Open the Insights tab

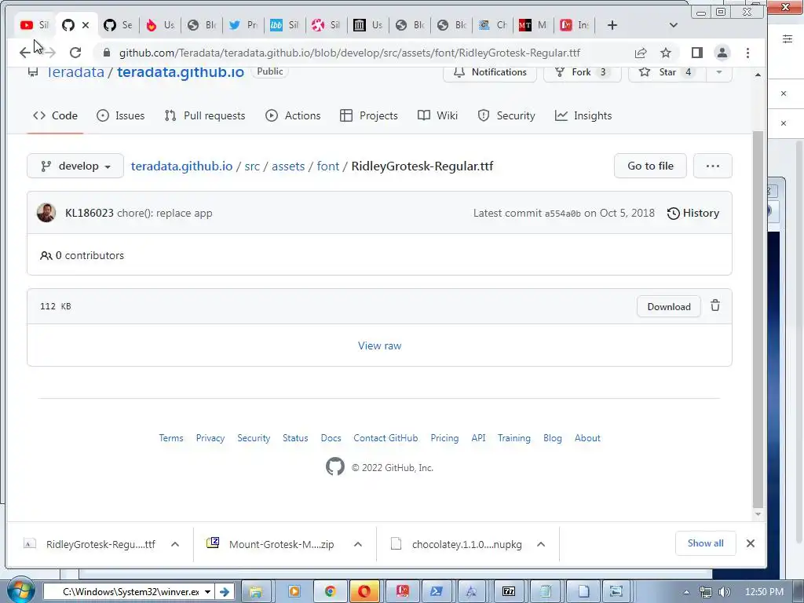(583, 116)
